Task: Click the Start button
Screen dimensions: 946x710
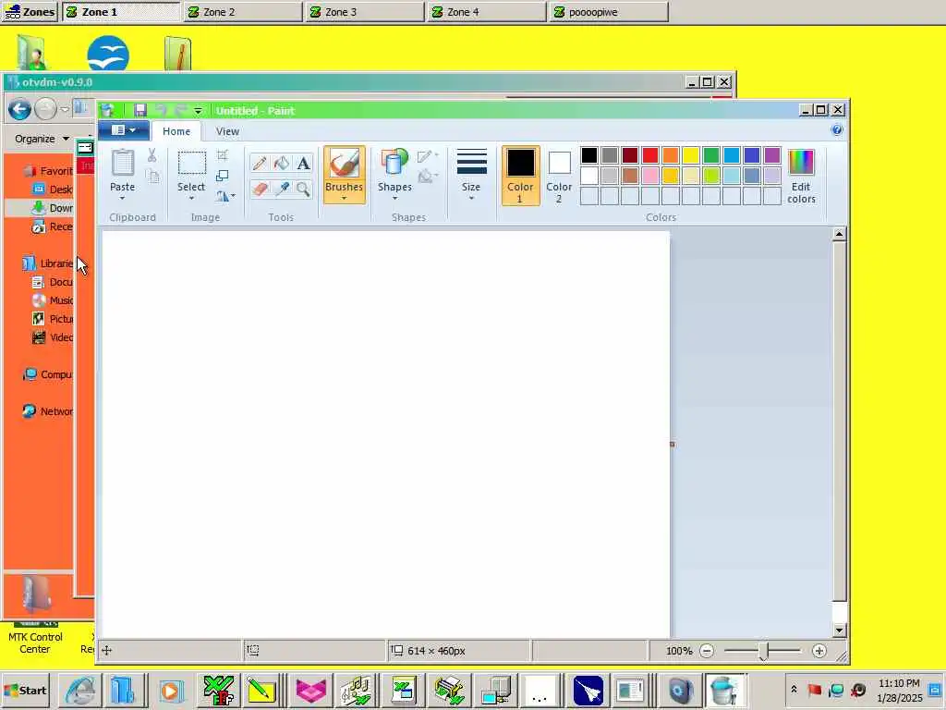Action: 26,690
